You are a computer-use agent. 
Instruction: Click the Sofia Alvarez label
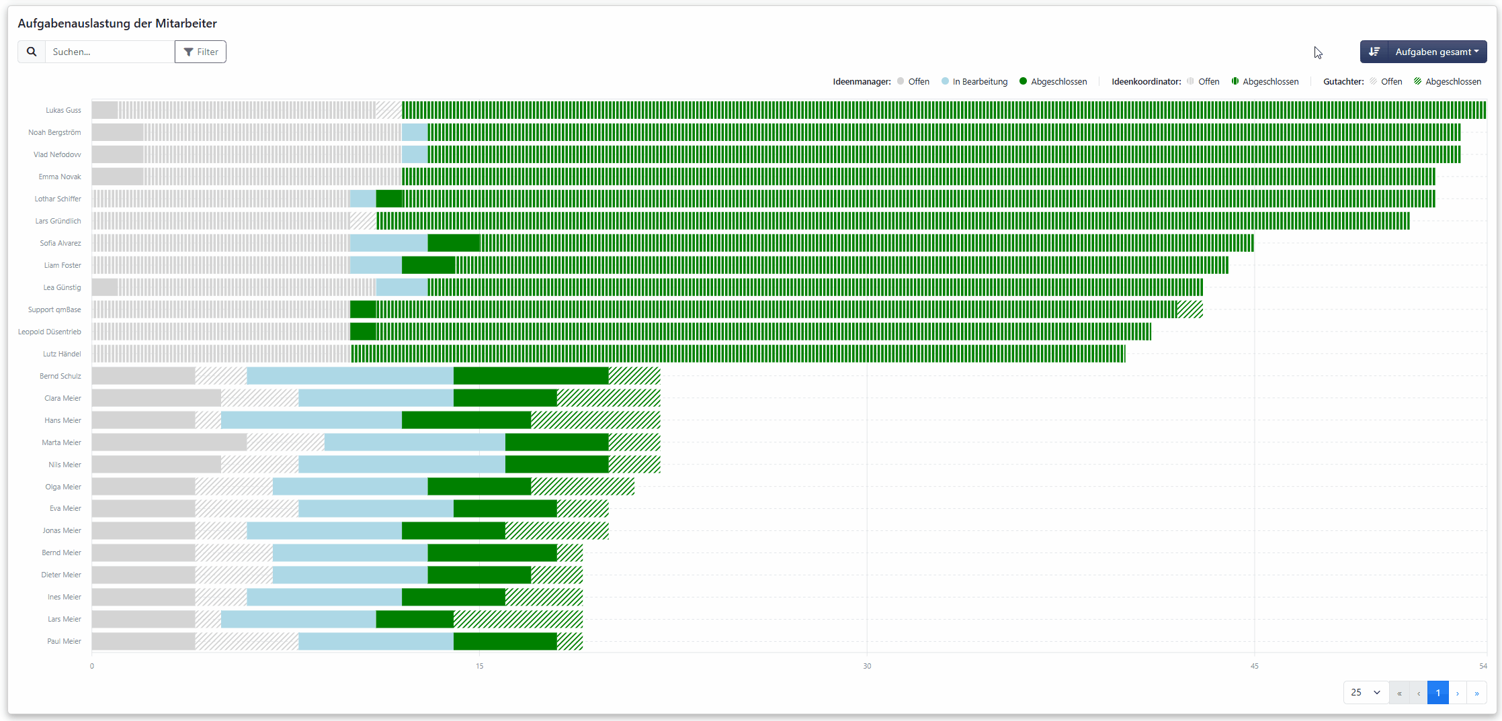tap(60, 243)
